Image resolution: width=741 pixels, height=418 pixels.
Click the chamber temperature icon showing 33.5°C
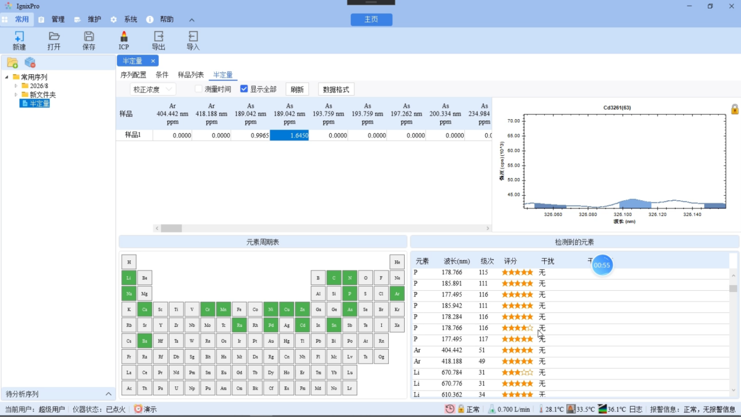[x=571, y=409]
